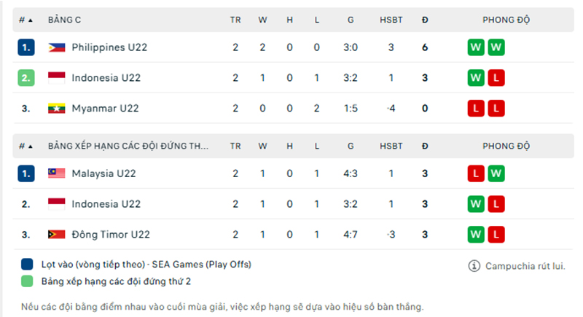This screenshot has width=583, height=317.
Task: Open the Malaysia U22 team link
Action: [x=103, y=173]
